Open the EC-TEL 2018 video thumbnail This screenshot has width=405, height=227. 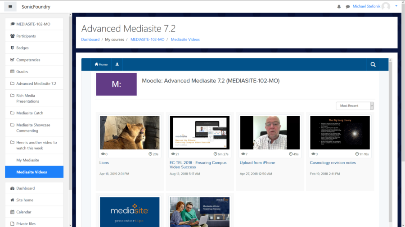coord(200,132)
